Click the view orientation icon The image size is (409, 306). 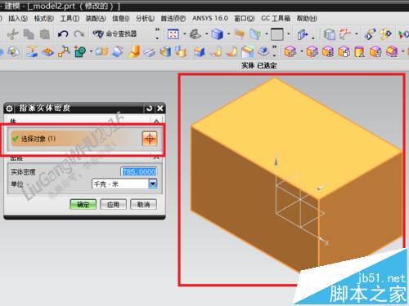point(196,34)
